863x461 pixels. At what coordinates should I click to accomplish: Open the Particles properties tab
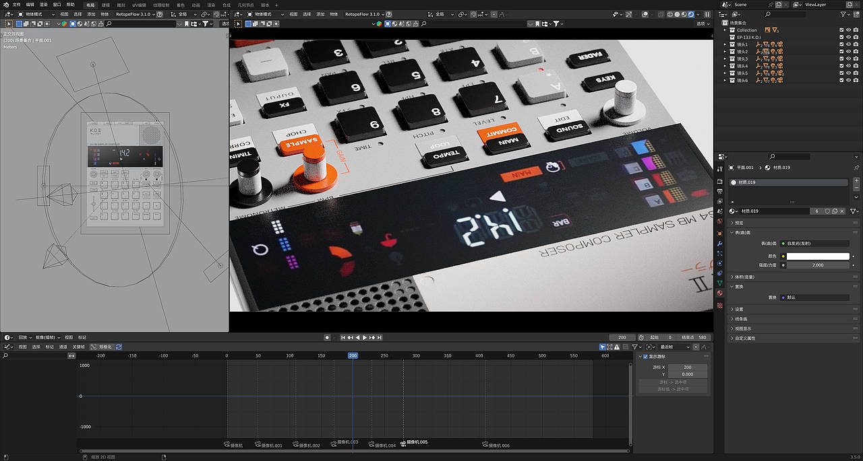click(720, 253)
